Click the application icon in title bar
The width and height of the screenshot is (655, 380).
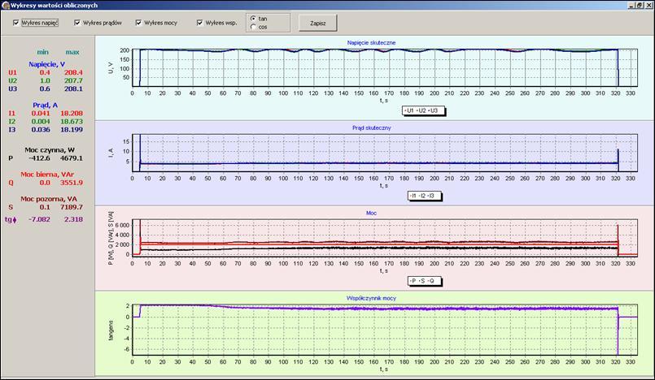click(6, 5)
